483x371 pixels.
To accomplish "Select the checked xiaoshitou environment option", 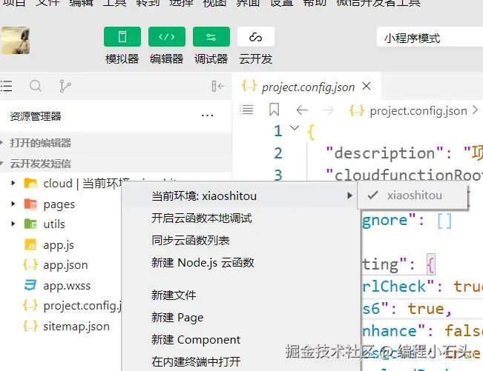I will 413,195.
